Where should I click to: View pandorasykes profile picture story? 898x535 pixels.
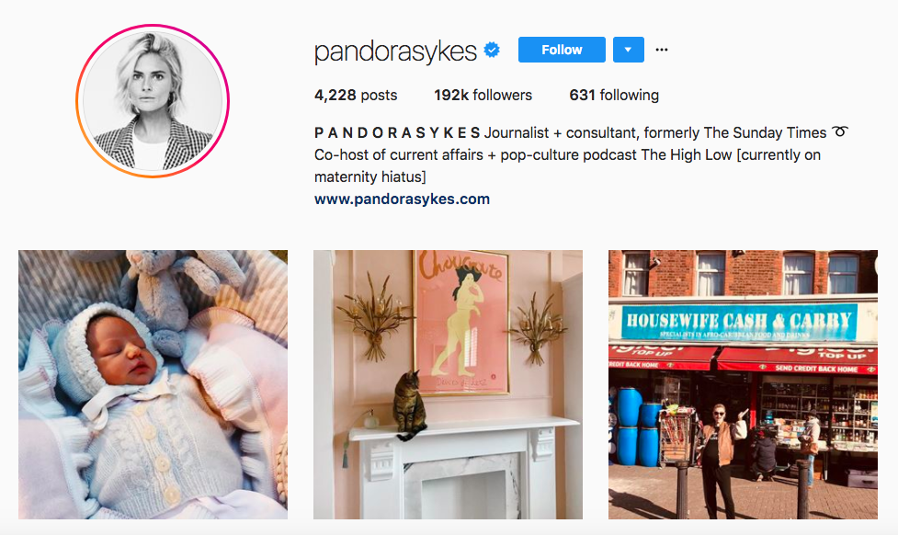coord(153,101)
